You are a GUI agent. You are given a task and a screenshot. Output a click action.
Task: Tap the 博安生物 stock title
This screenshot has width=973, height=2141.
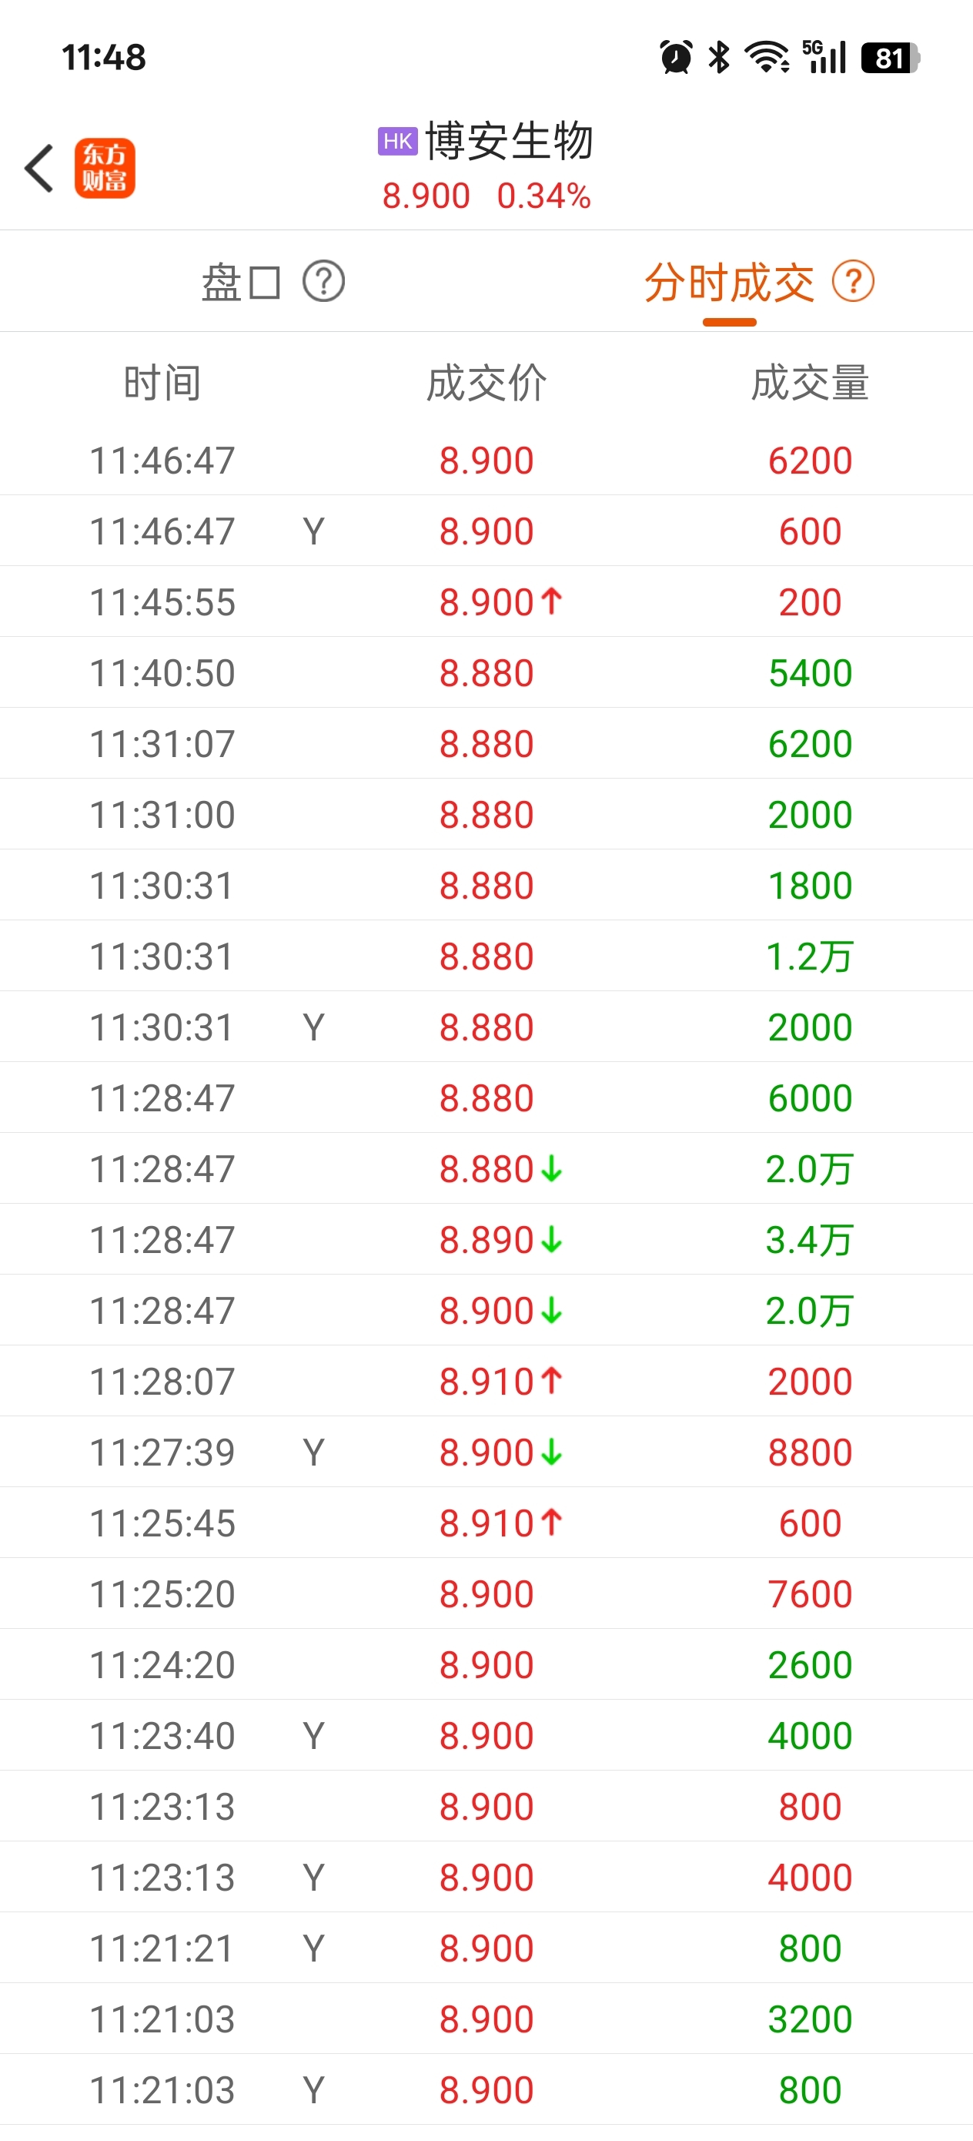click(x=509, y=140)
